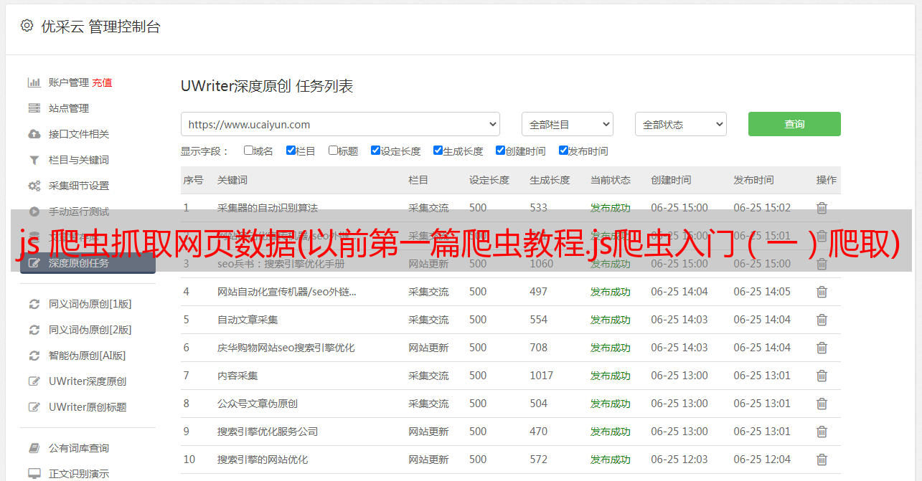Viewport: 922px width, 481px height.
Task: Open 公有词库查询 book icon in sidebar
Action: point(34,448)
